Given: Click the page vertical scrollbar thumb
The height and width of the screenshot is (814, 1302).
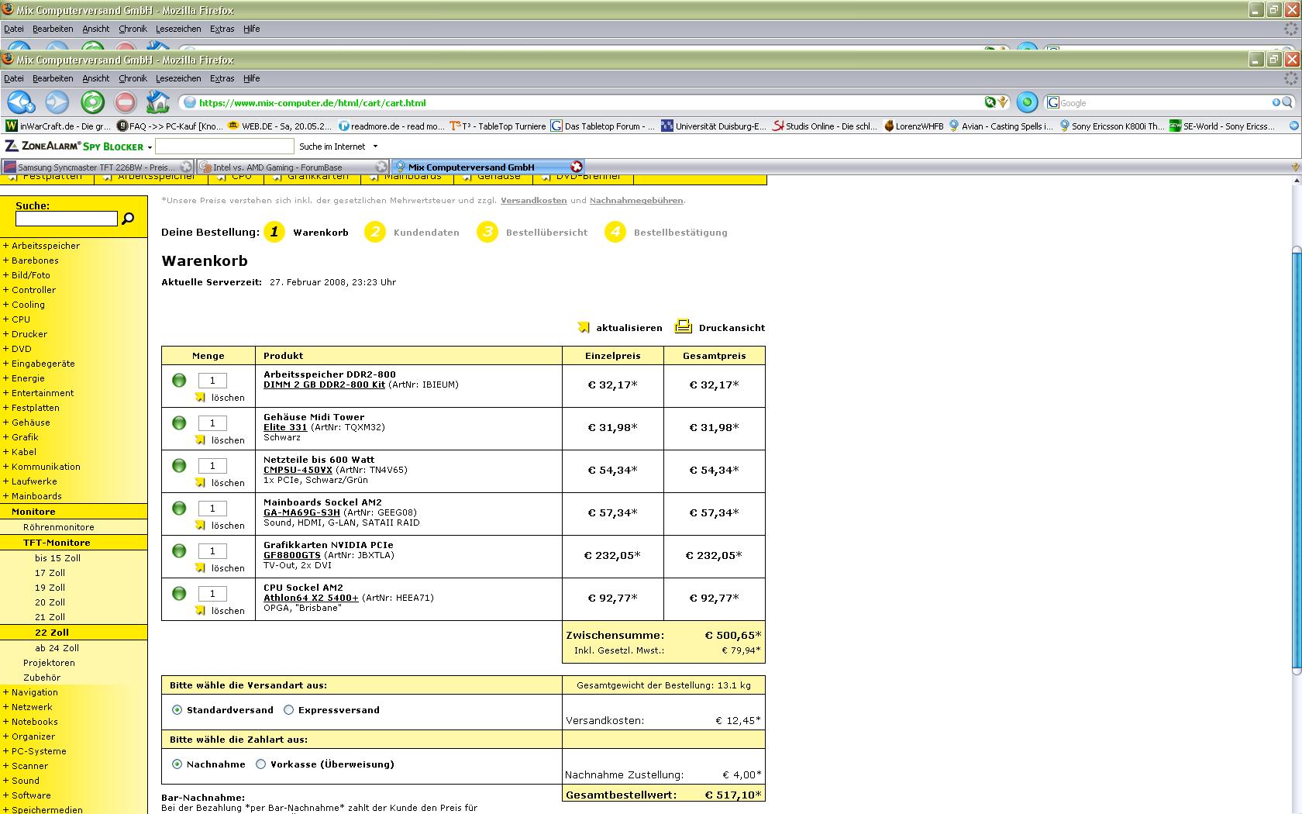Looking at the screenshot, I should [1295, 459].
